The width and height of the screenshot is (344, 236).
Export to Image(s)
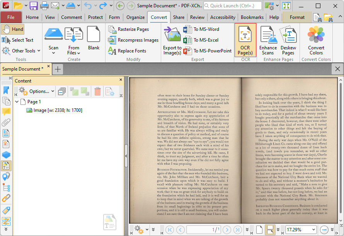tap(172, 40)
